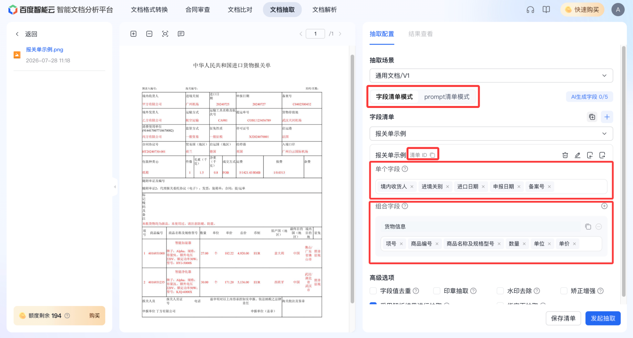Import list icon in 报关单示例 row

point(590,155)
